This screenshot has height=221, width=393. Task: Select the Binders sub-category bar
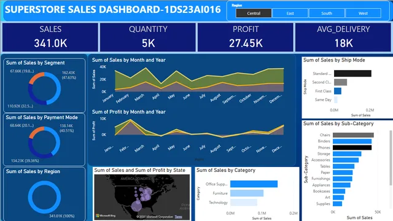352,141
